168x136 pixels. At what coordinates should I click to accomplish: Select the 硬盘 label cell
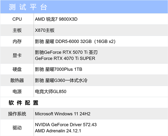tap(17, 69)
